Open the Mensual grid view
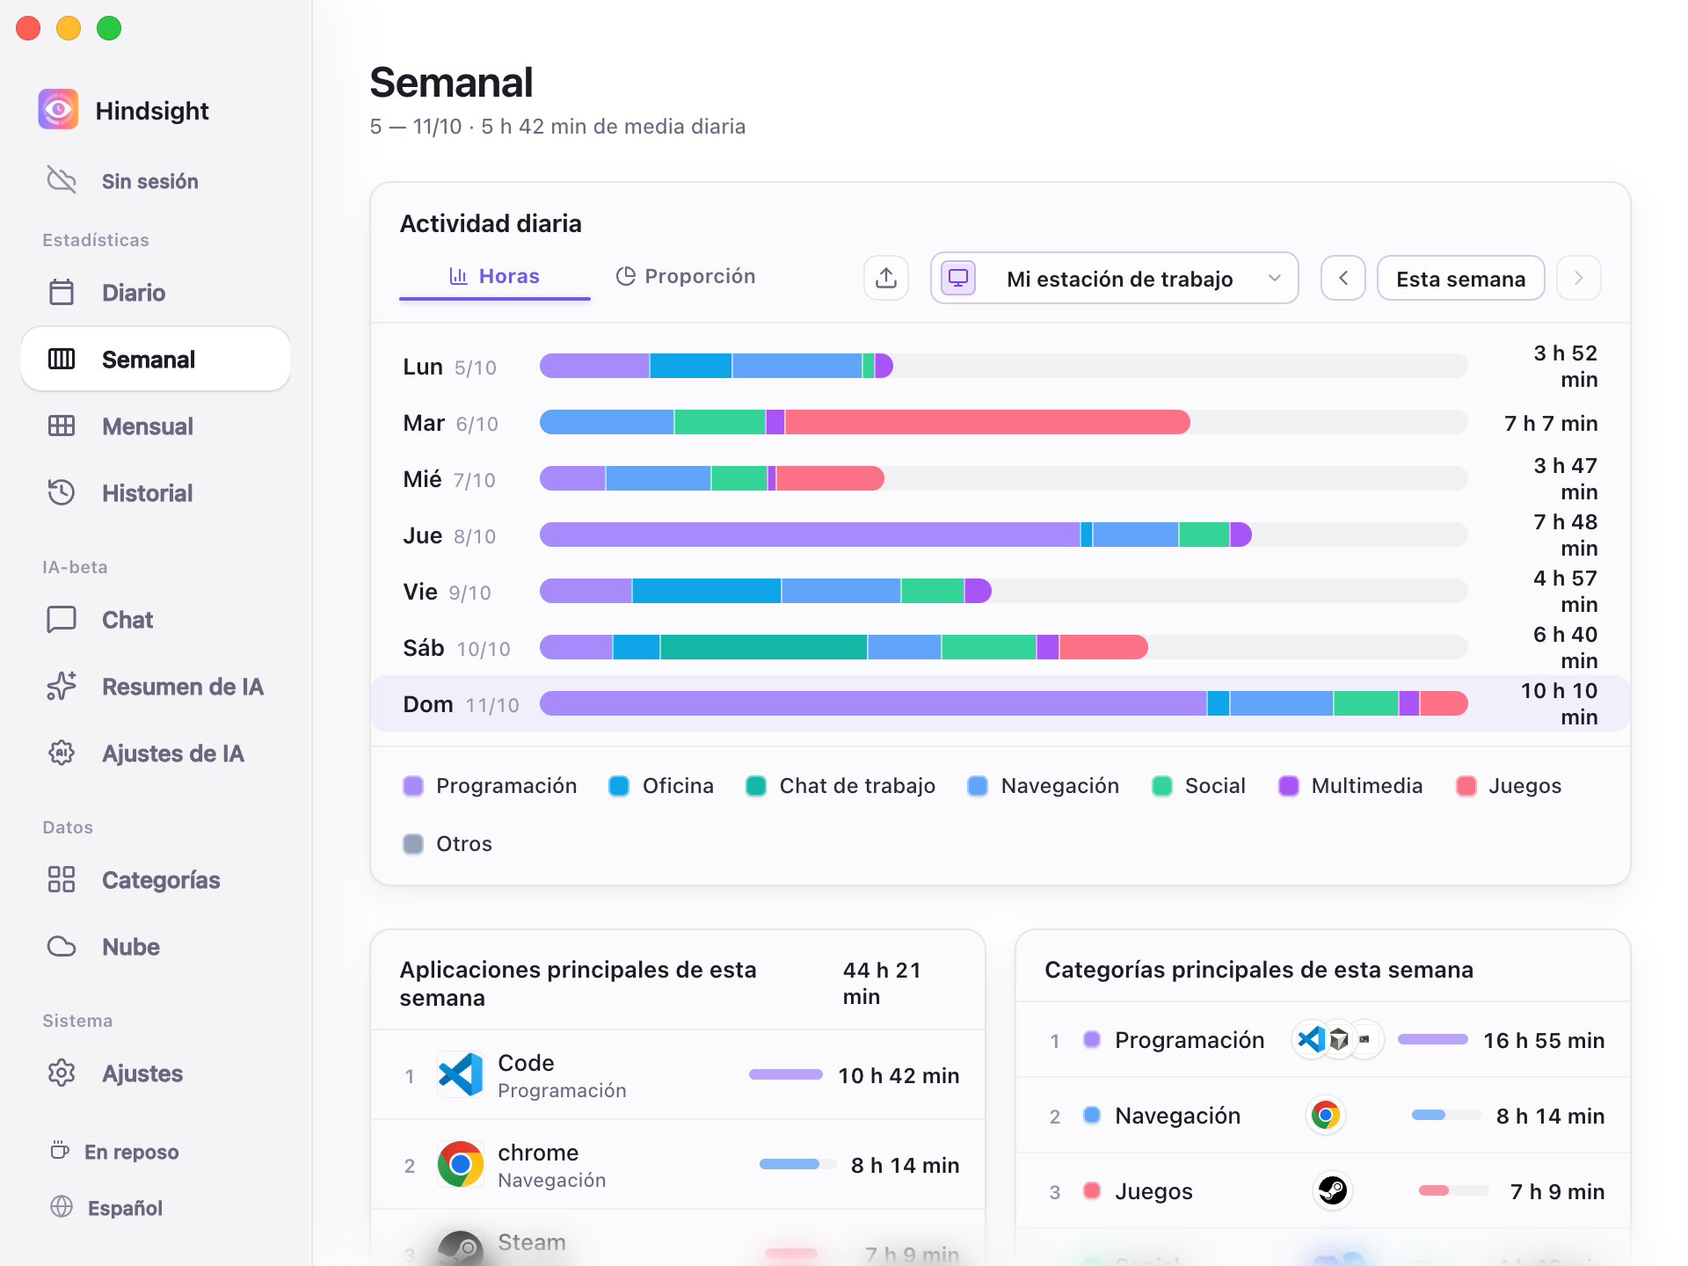 tap(156, 426)
